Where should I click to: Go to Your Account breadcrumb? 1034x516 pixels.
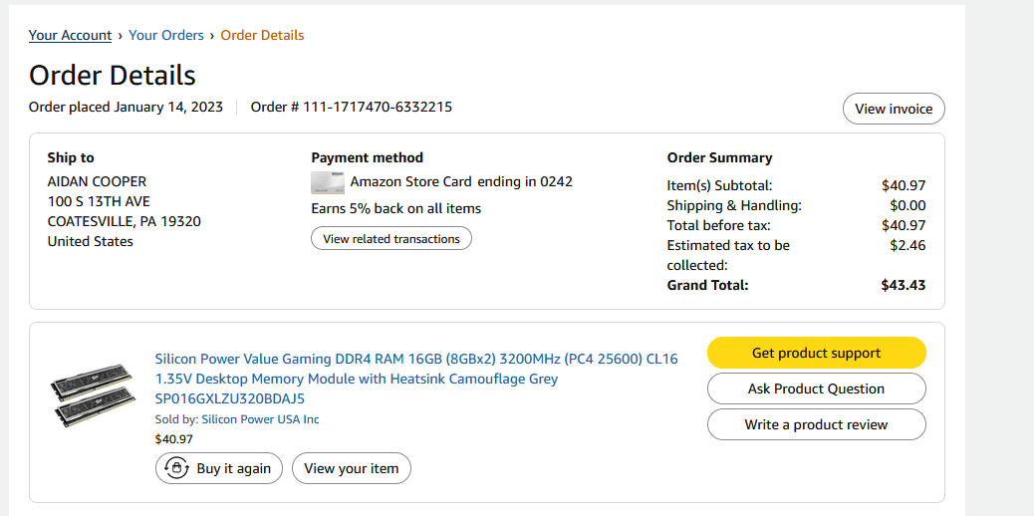[70, 35]
